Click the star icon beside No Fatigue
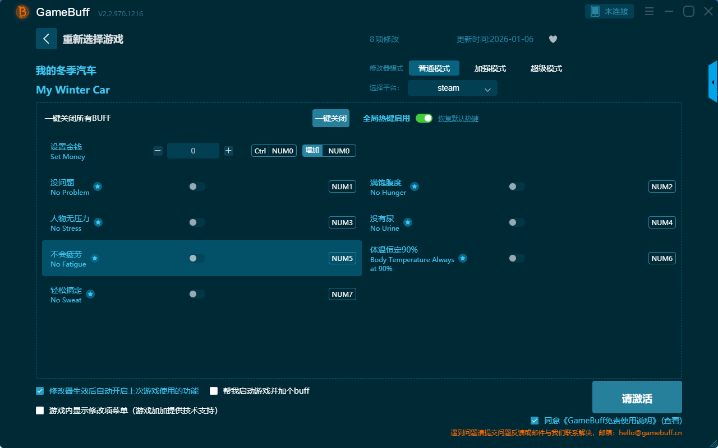The image size is (718, 448). tap(95, 258)
